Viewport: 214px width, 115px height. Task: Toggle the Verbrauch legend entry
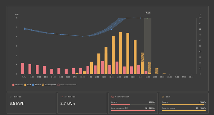pos(18,85)
